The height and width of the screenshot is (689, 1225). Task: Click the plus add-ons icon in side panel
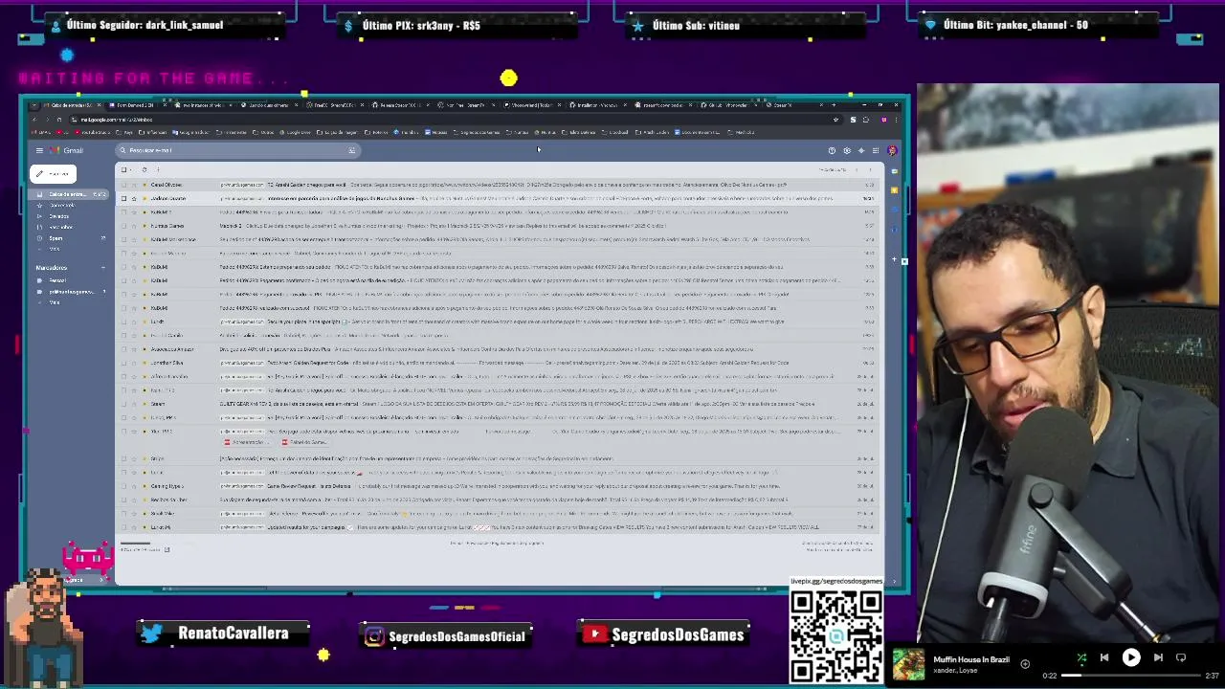[x=894, y=259]
